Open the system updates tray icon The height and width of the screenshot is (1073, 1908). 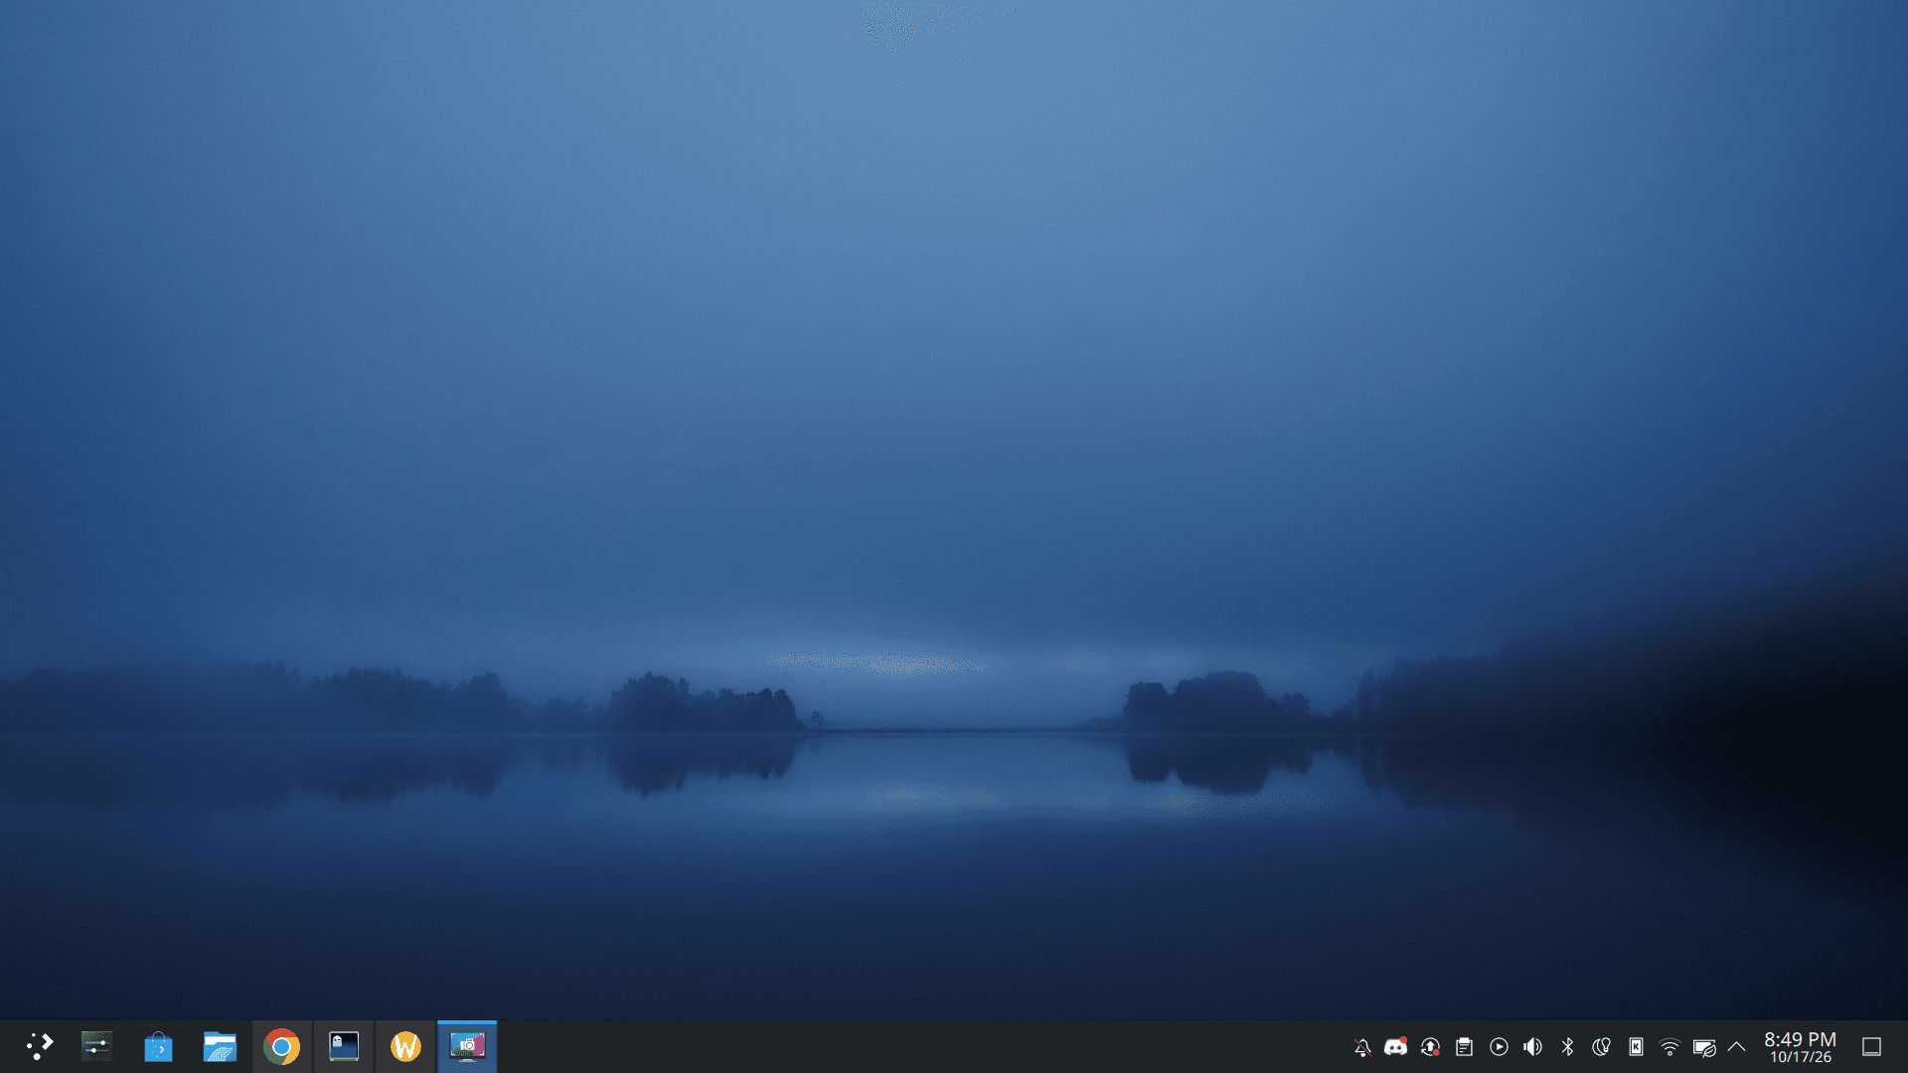[1430, 1047]
